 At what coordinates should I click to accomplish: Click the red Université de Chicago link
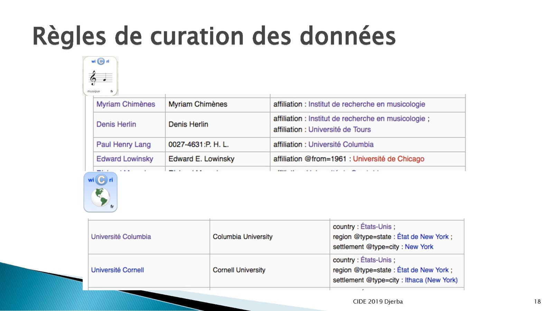pyautogui.click(x=388, y=159)
